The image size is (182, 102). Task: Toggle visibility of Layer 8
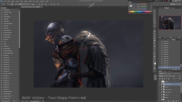click(160, 95)
